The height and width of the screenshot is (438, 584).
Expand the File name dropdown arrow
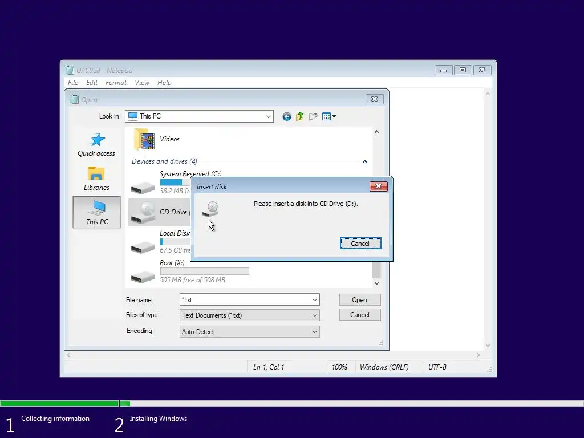(x=315, y=300)
